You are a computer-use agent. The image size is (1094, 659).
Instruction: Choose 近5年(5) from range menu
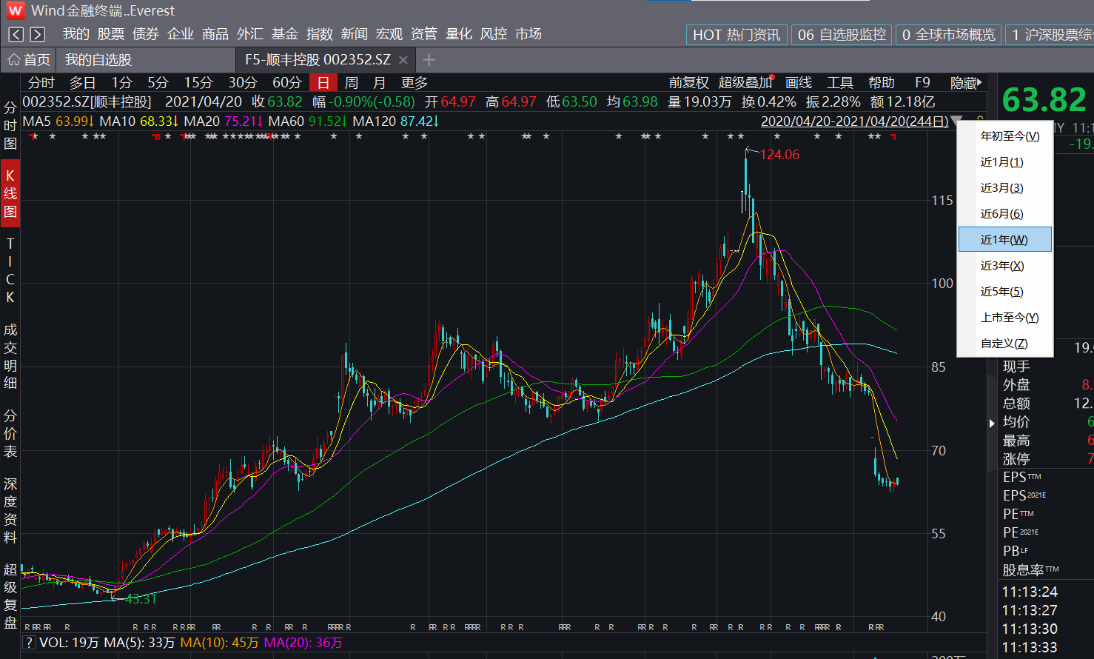click(1004, 292)
